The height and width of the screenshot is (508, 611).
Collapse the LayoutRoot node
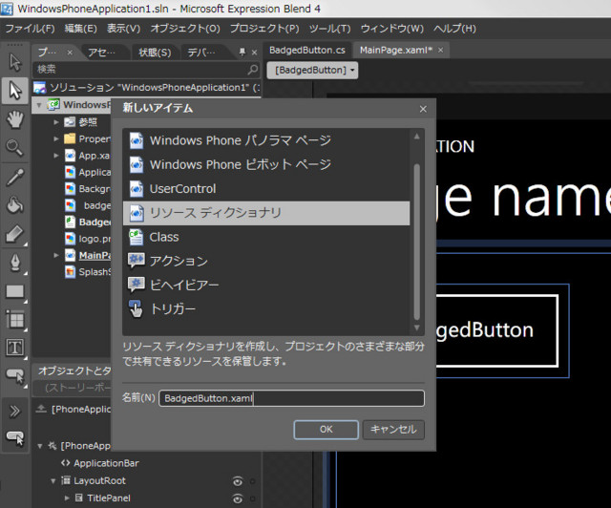tap(53, 480)
